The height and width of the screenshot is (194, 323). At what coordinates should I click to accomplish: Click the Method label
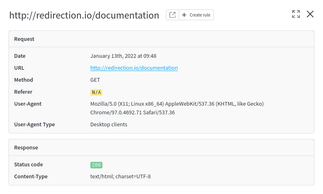(24, 80)
